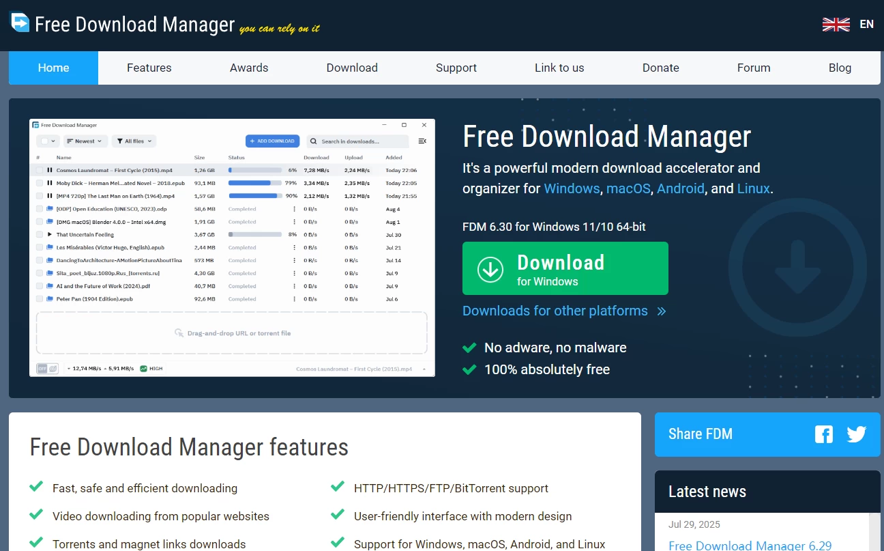Screen dimensions: 884x551
Task: Open Downloads for other platforms link
Action: 555,311
